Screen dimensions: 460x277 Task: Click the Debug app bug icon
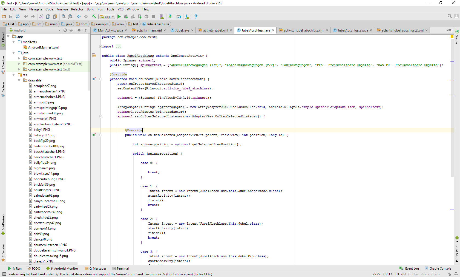point(126,17)
